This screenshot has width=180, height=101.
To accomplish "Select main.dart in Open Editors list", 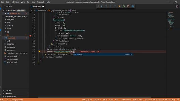I will [x=15, y=13].
